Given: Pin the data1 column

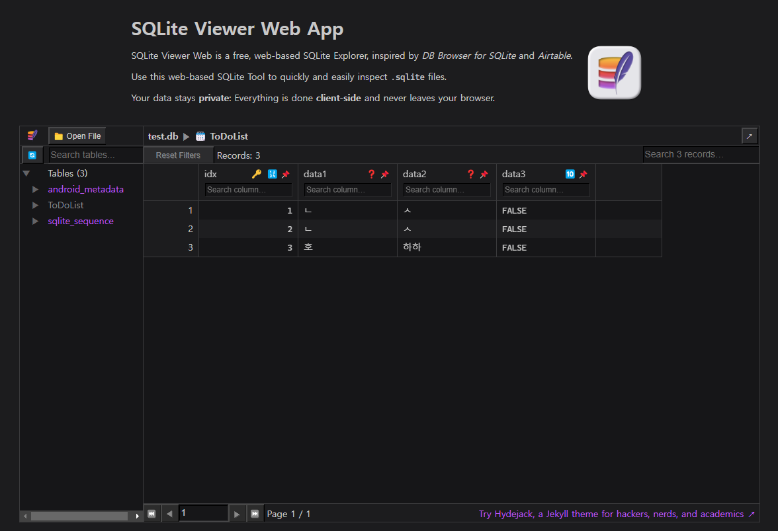Looking at the screenshot, I should (x=385, y=174).
